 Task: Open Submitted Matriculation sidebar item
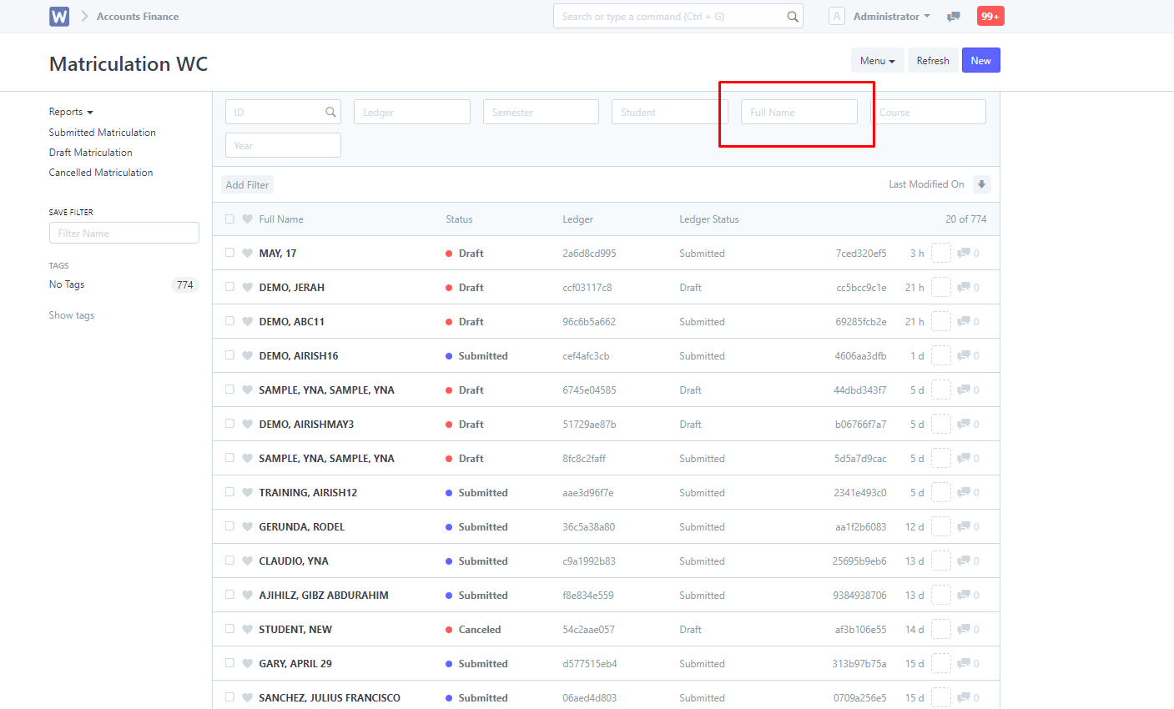102,132
